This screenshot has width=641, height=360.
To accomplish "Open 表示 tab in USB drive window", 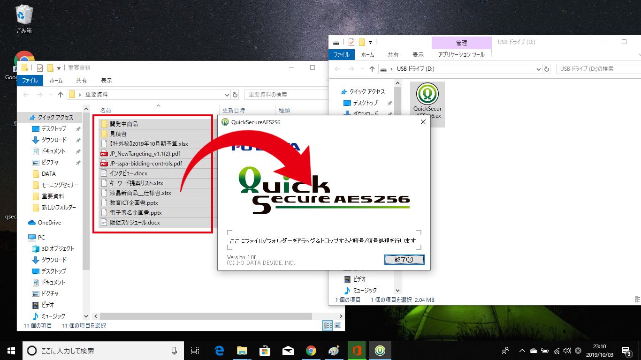I will point(418,55).
